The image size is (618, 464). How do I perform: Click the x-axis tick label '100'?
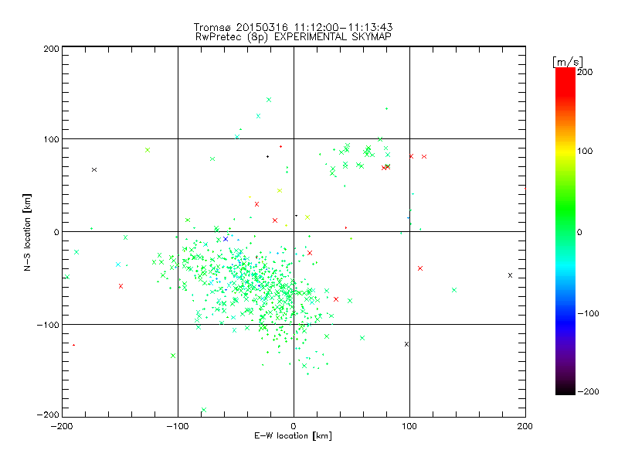(409, 426)
